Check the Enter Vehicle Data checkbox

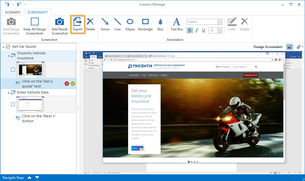13,104
